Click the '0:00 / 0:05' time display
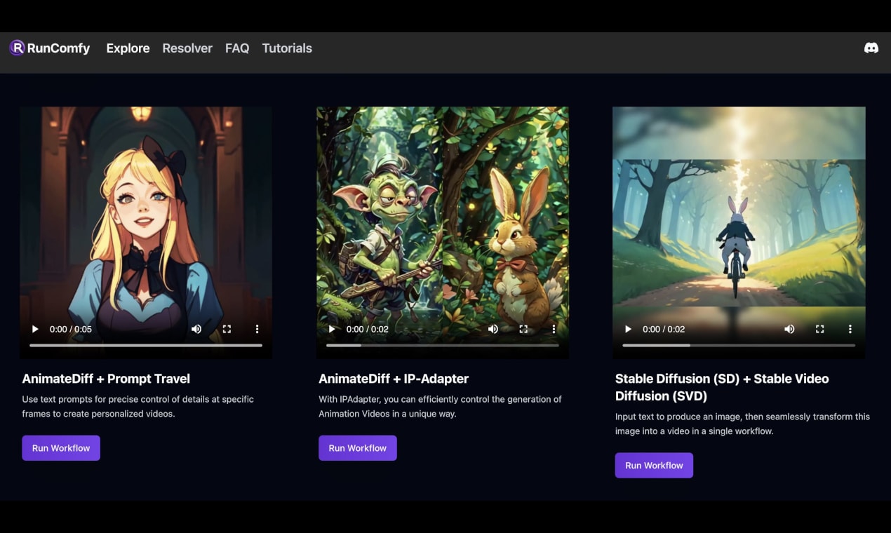The height and width of the screenshot is (533, 891). pos(70,329)
